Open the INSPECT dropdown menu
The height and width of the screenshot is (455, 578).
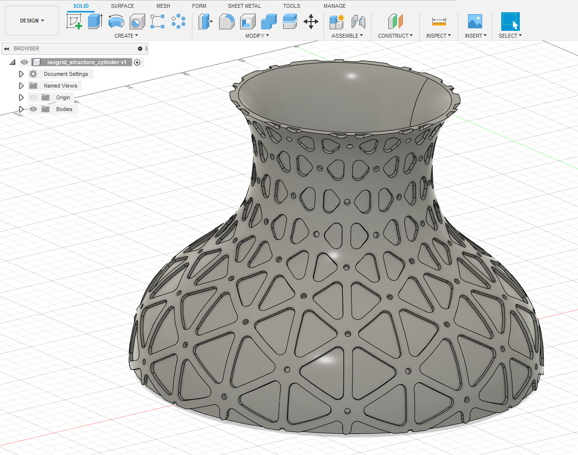tap(439, 36)
